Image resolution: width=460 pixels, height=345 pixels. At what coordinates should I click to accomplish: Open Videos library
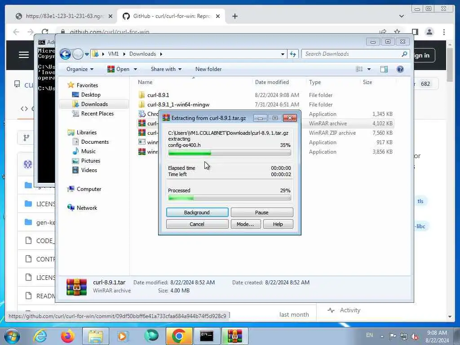[85, 170]
